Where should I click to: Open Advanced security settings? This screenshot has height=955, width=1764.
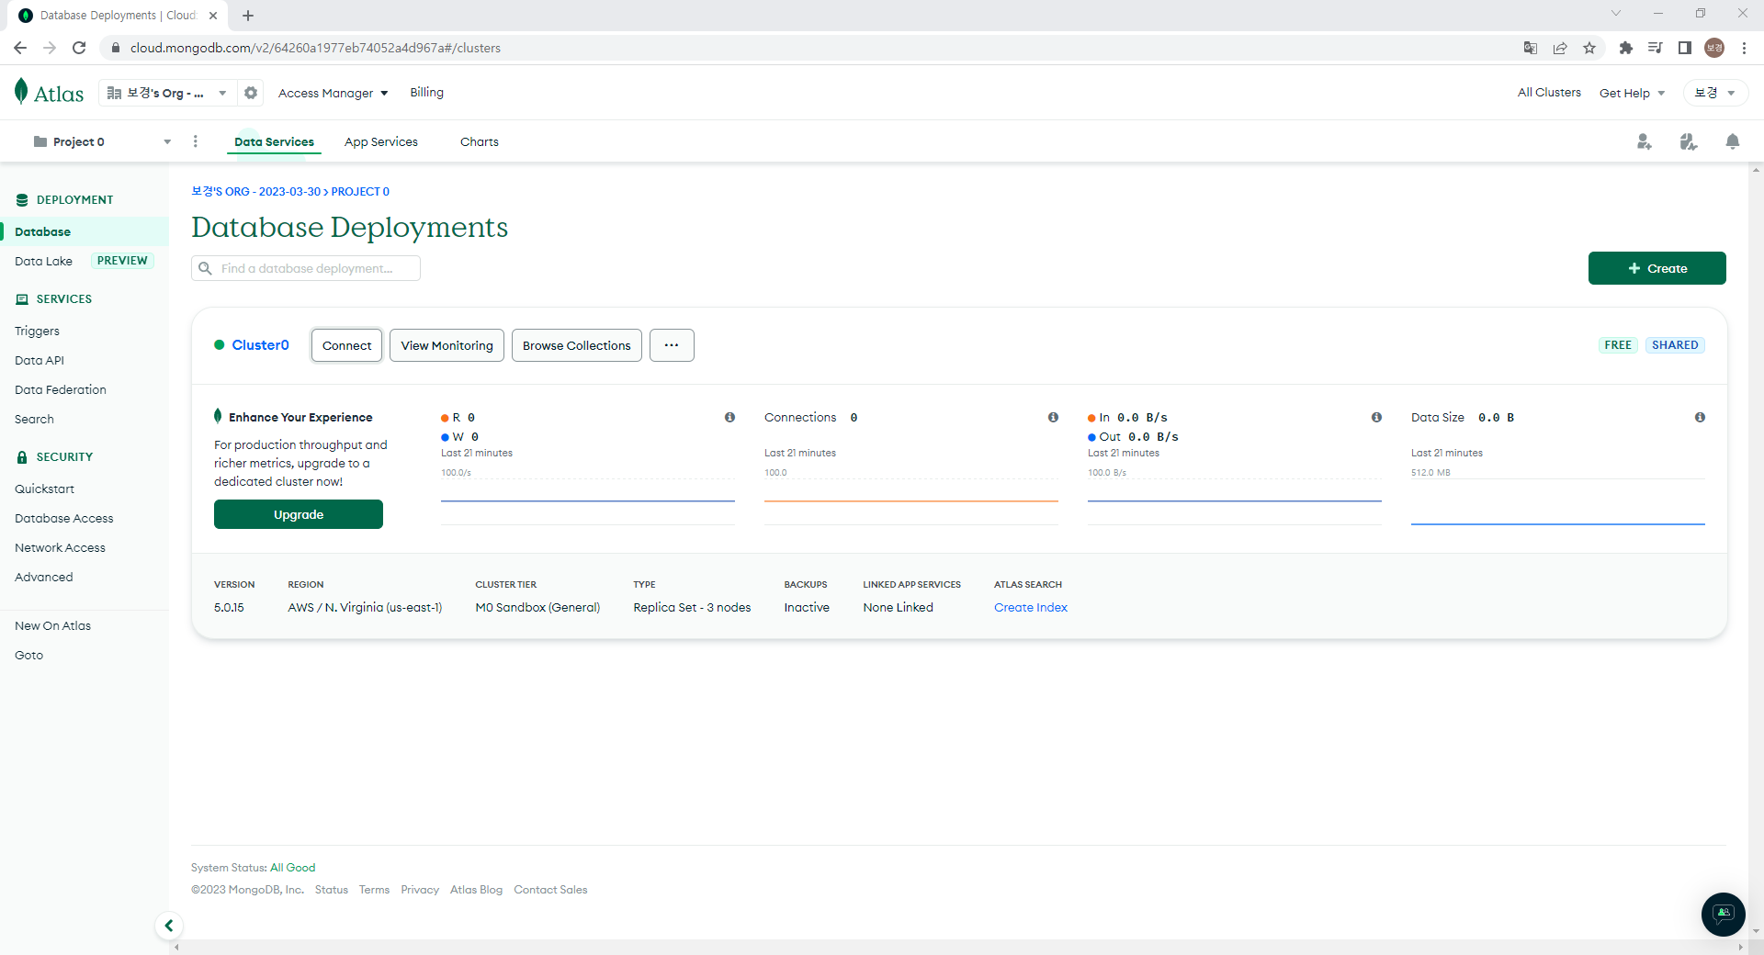coord(43,577)
